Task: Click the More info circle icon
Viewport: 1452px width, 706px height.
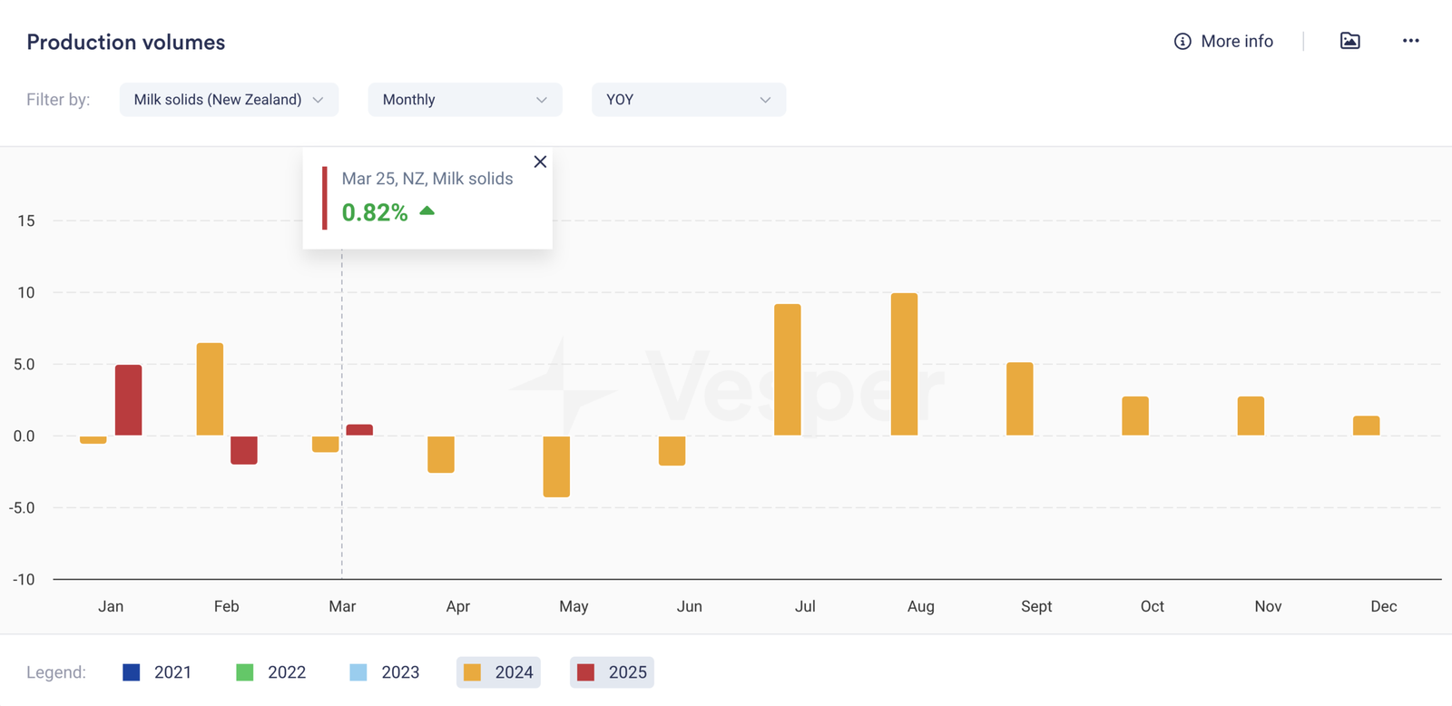Action: (1182, 42)
